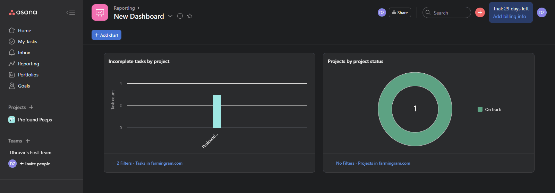This screenshot has width=555, height=193.
Task: Click the Projects by project status title
Action: tap(356, 61)
